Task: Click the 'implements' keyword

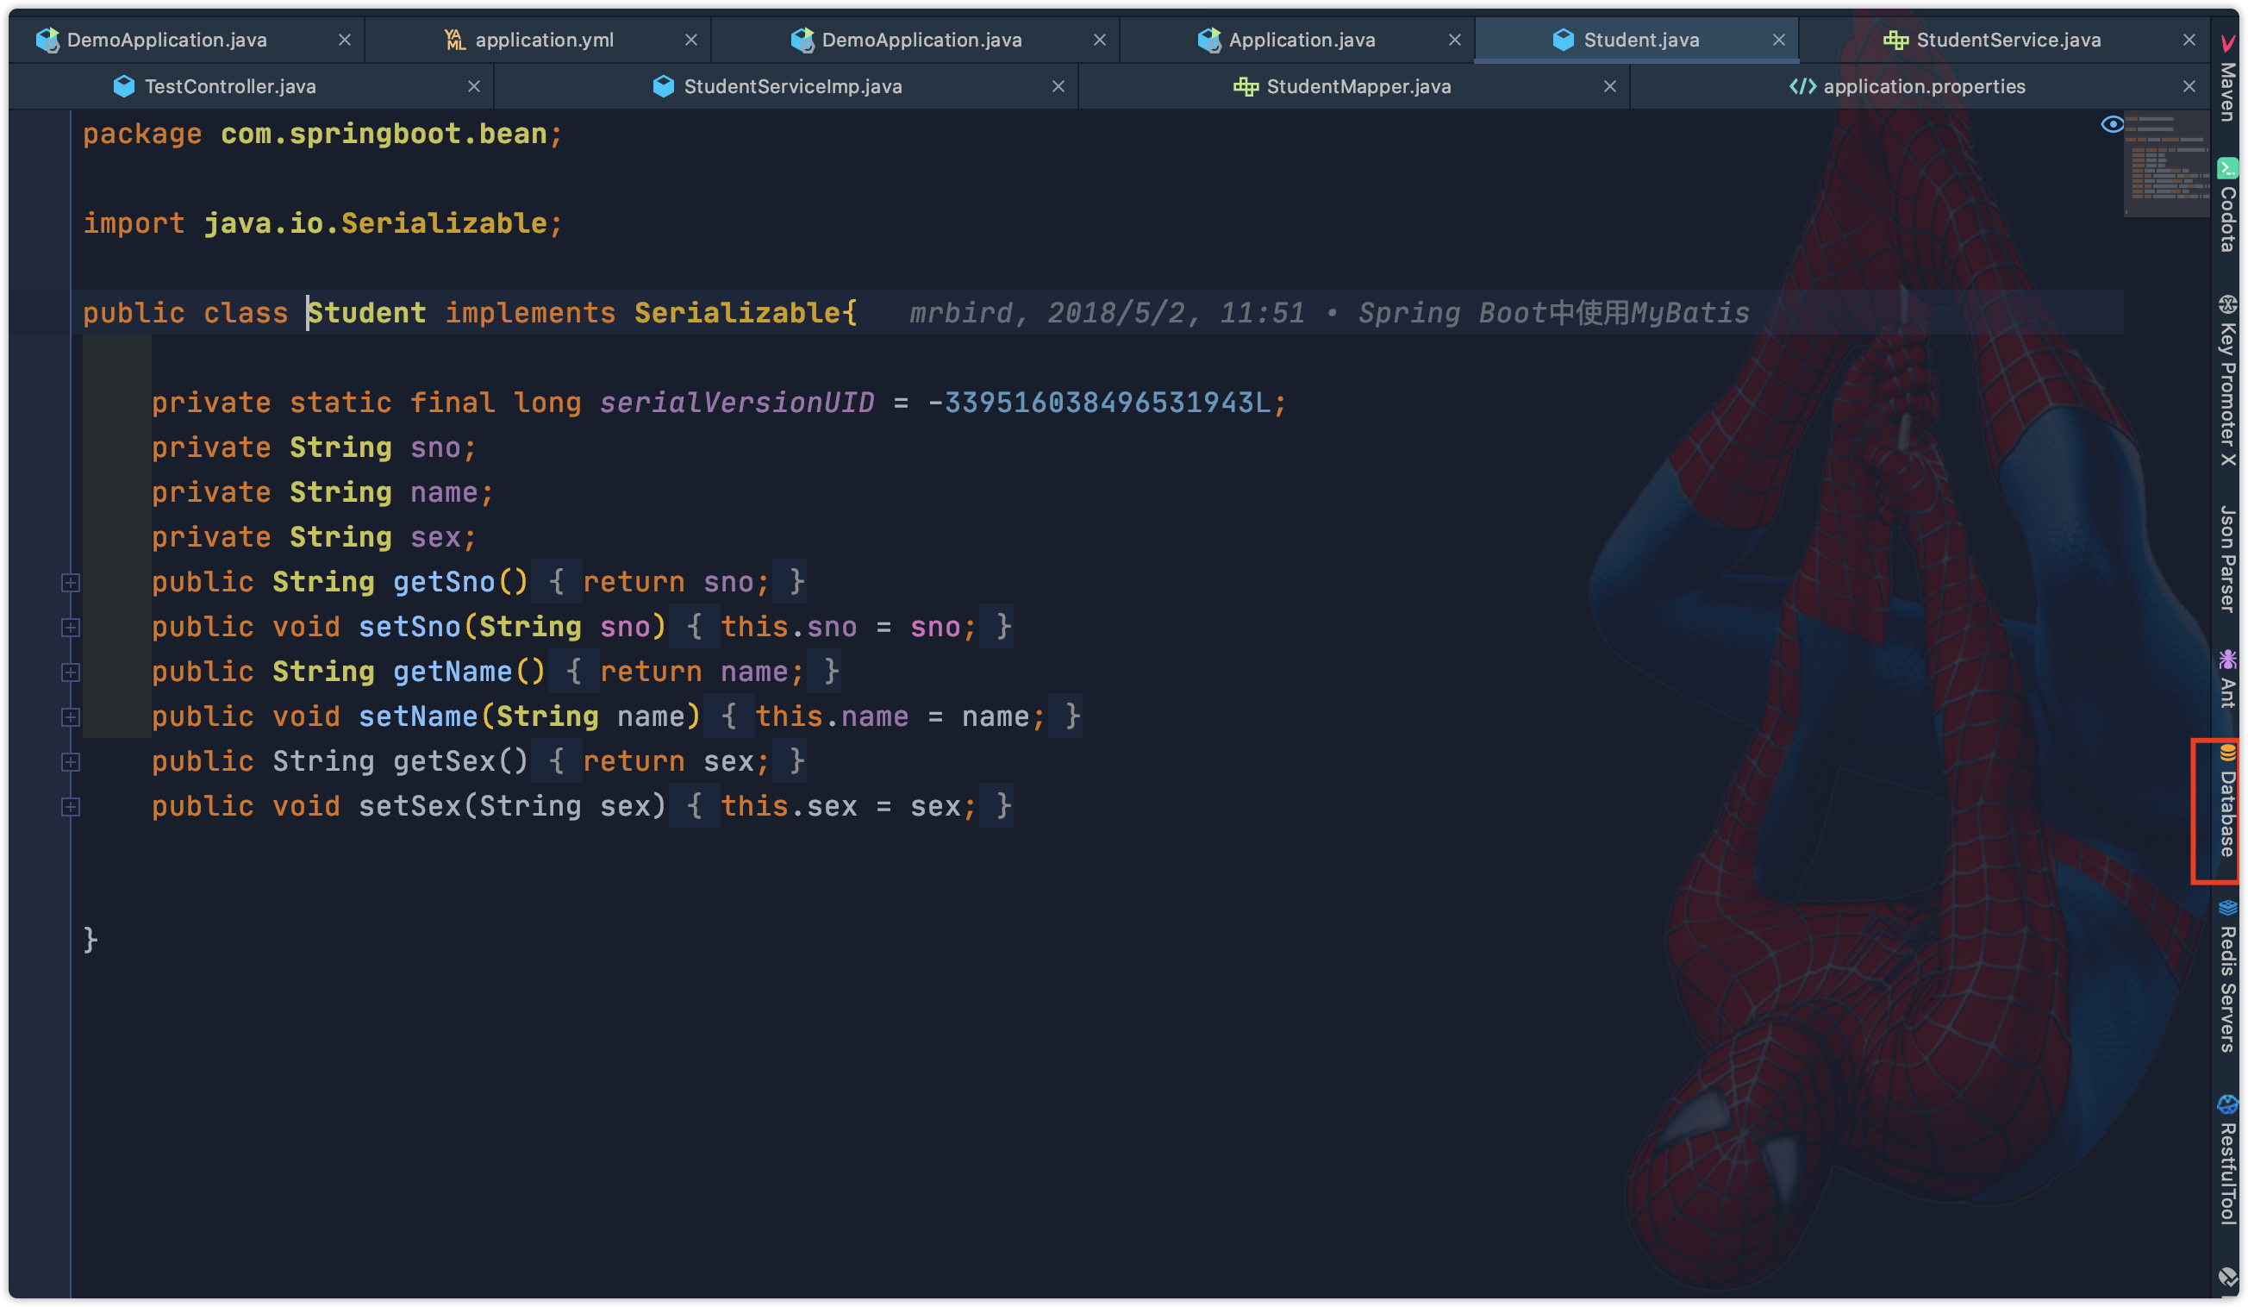Action: 530,313
